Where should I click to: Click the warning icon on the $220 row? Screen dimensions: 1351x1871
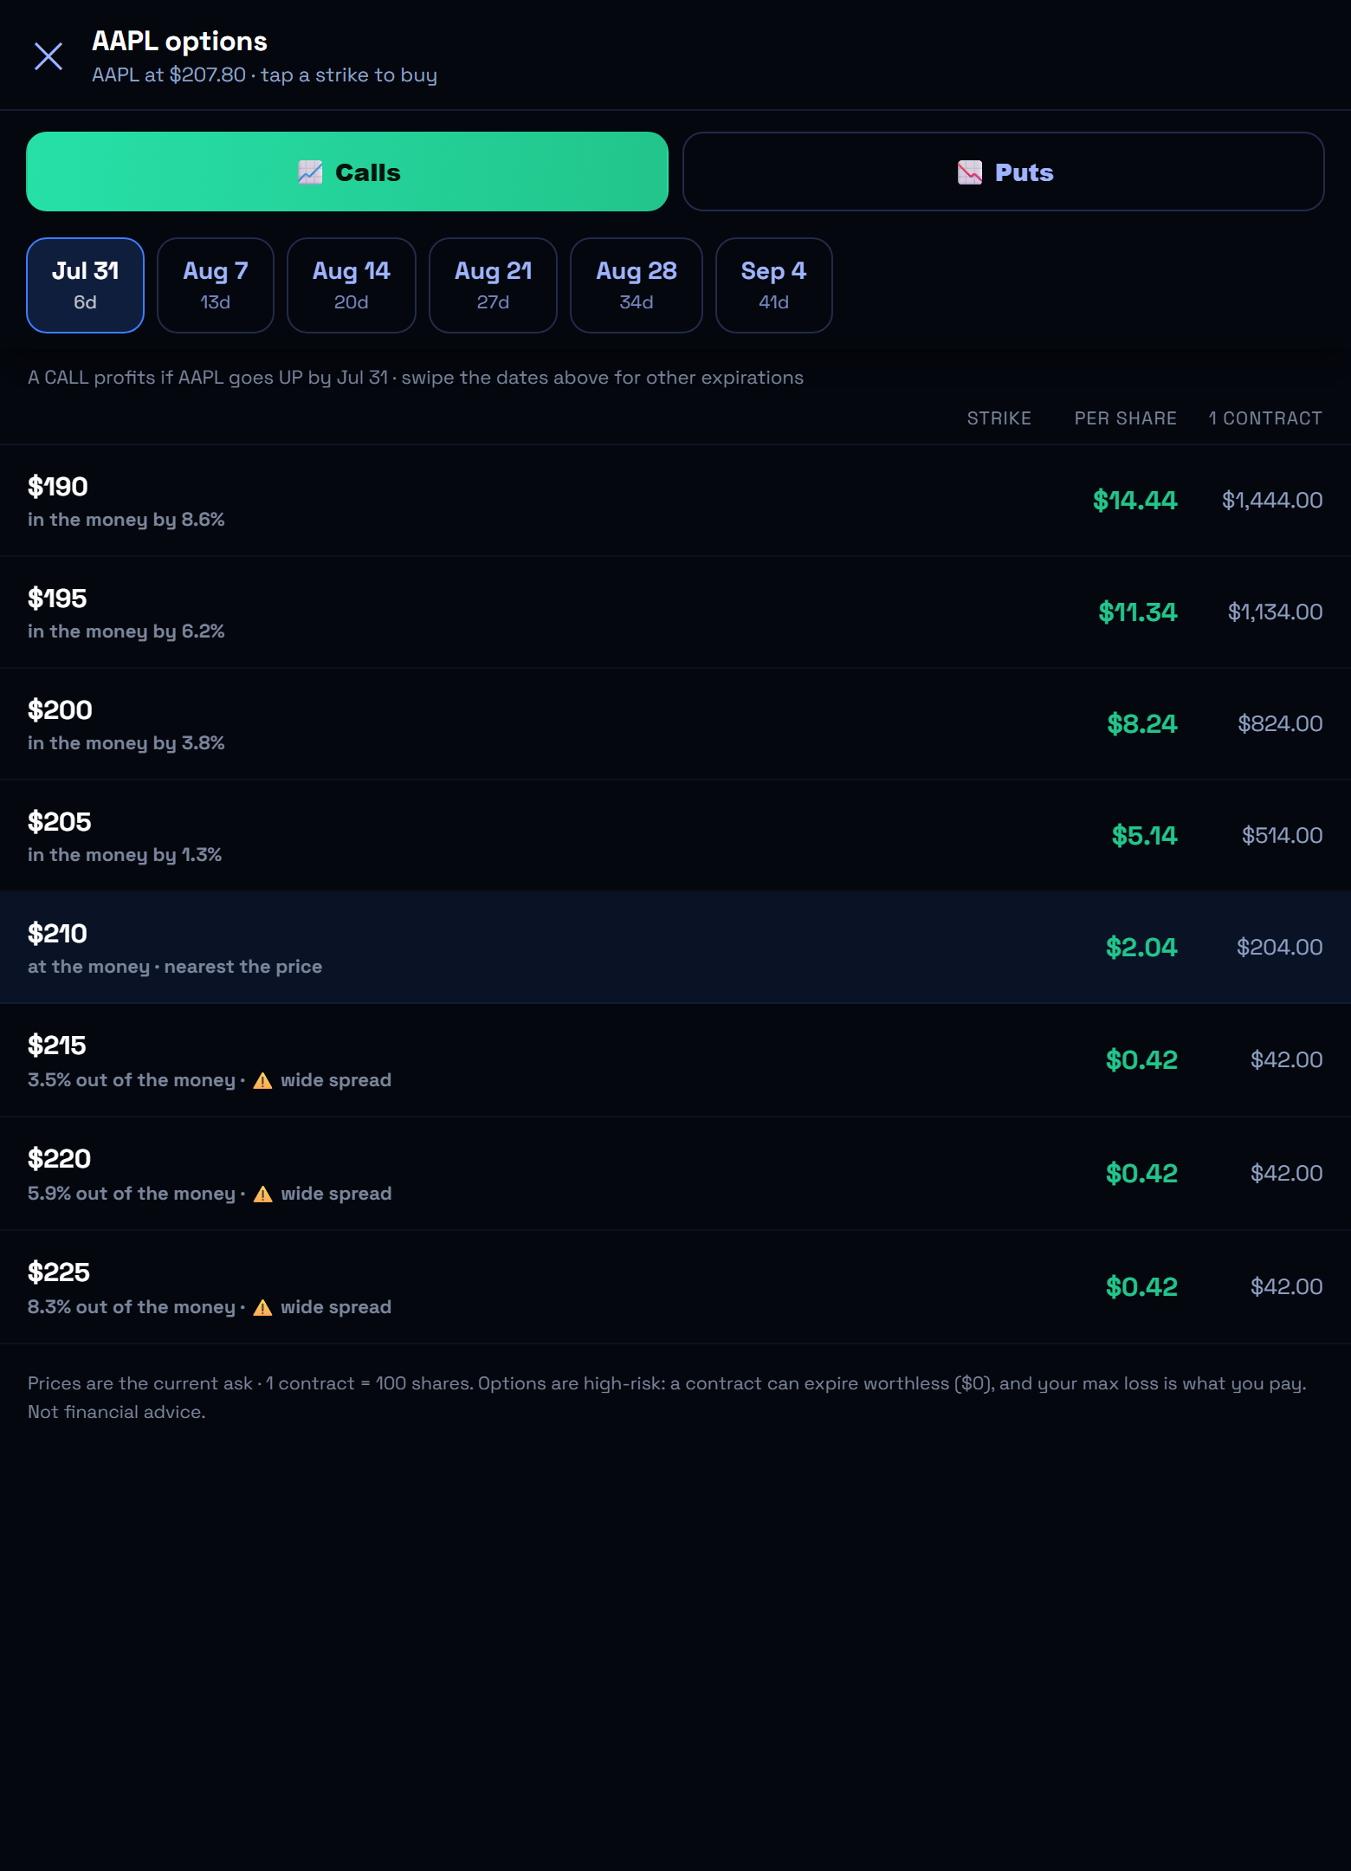pyautogui.click(x=263, y=1194)
